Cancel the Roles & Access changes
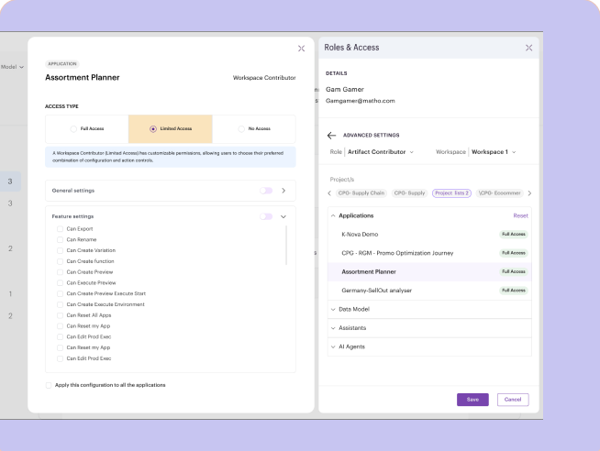600x451 pixels. 513,400
